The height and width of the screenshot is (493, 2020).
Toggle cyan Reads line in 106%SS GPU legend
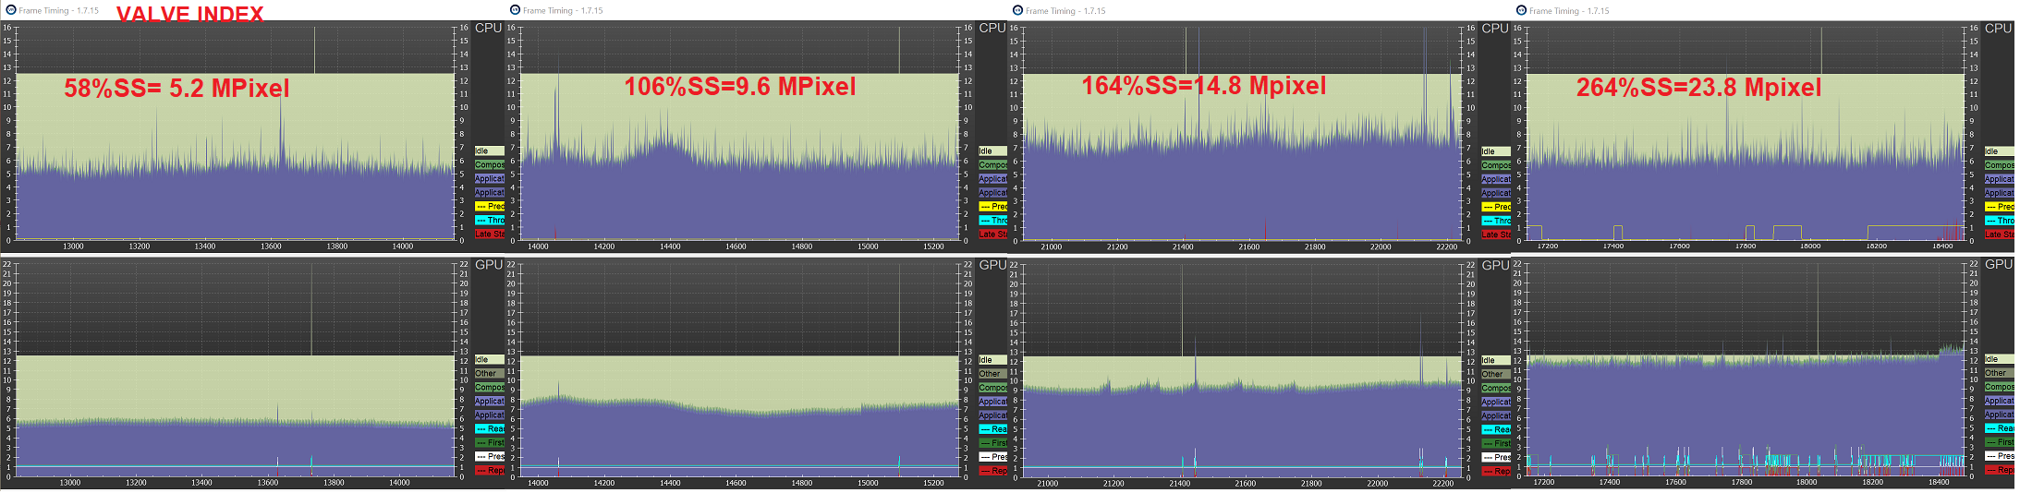click(993, 429)
